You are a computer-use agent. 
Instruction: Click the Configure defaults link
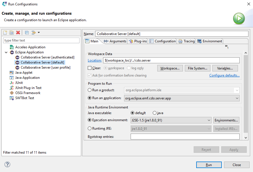pos(224,75)
